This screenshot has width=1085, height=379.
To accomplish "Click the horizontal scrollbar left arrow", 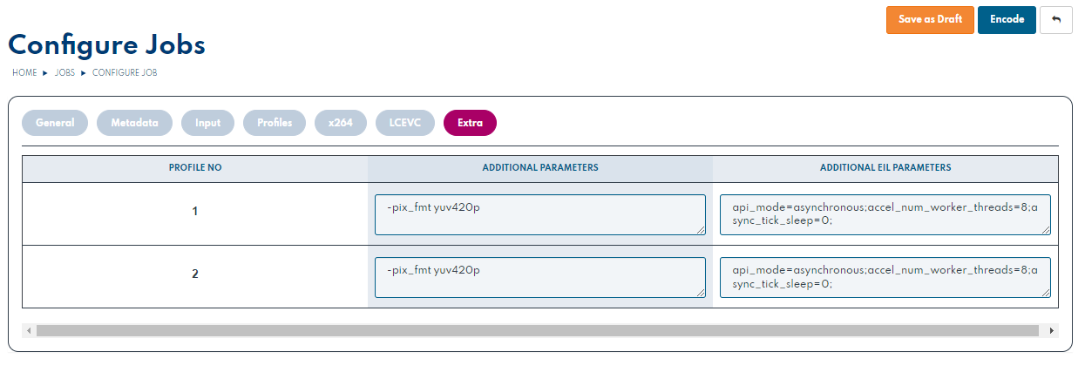I will click(29, 331).
